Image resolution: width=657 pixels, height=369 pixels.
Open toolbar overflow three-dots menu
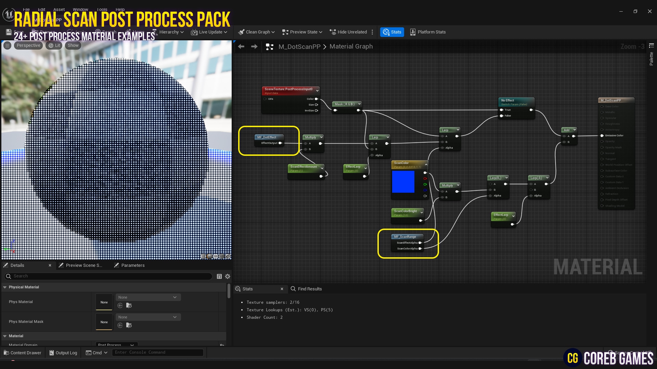click(372, 32)
